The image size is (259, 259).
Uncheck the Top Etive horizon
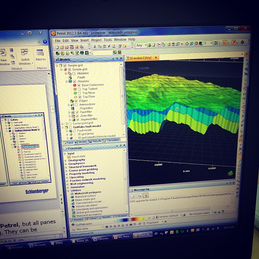(x=80, y=97)
